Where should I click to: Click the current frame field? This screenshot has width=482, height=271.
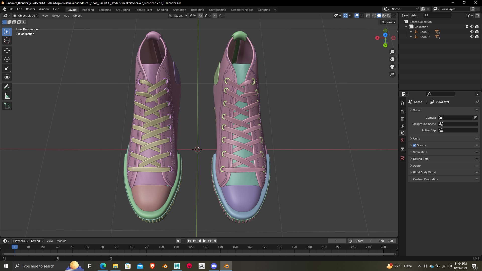click(x=337, y=241)
